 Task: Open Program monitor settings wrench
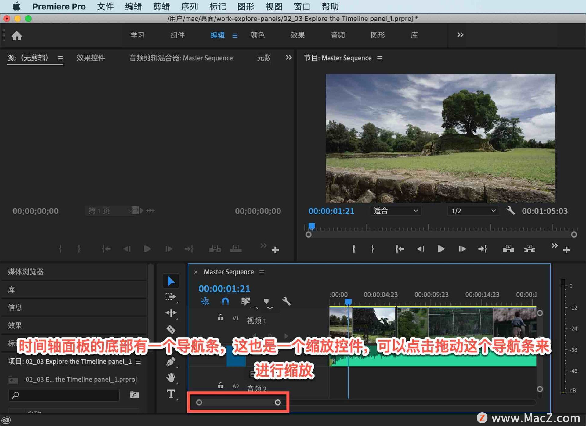tap(510, 211)
